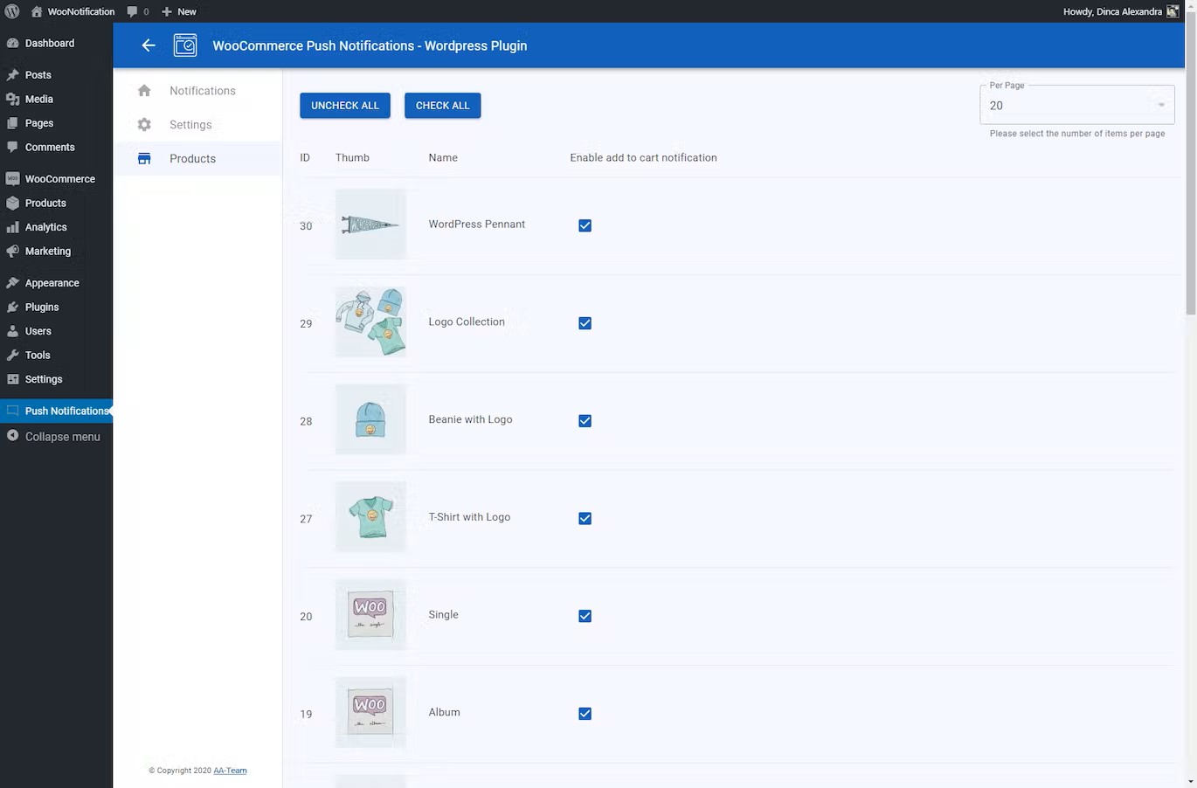Toggle the Logo Collection notification checkbox
1197x788 pixels.
pyautogui.click(x=585, y=323)
